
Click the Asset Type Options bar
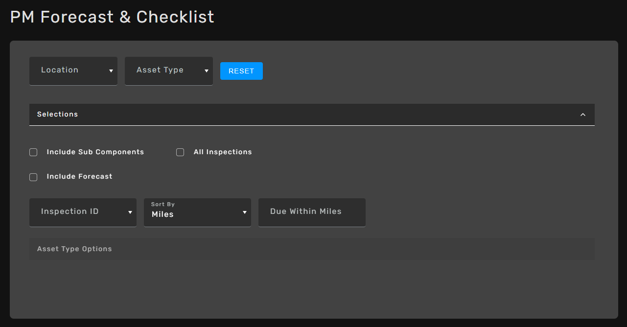click(x=312, y=249)
